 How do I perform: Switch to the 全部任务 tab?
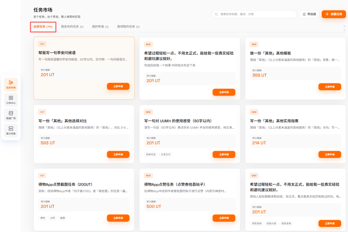43,27
